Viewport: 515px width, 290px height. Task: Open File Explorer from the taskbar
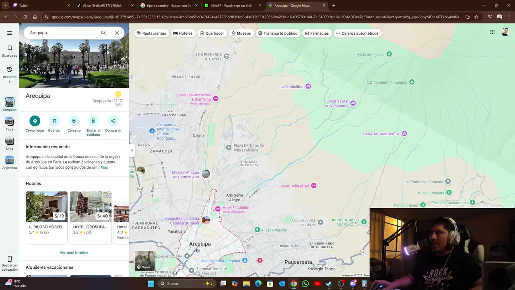coord(246,284)
